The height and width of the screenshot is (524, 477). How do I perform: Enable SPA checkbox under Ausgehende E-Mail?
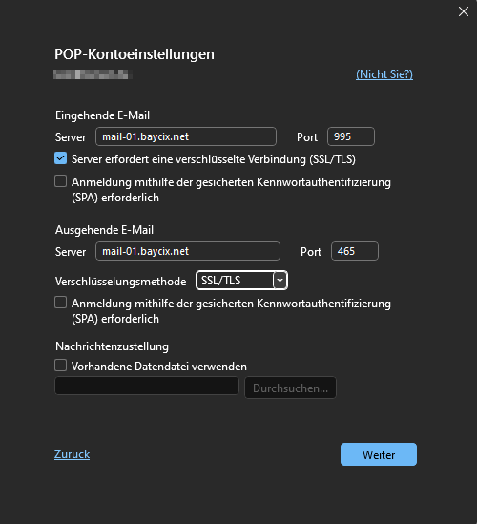click(x=60, y=303)
